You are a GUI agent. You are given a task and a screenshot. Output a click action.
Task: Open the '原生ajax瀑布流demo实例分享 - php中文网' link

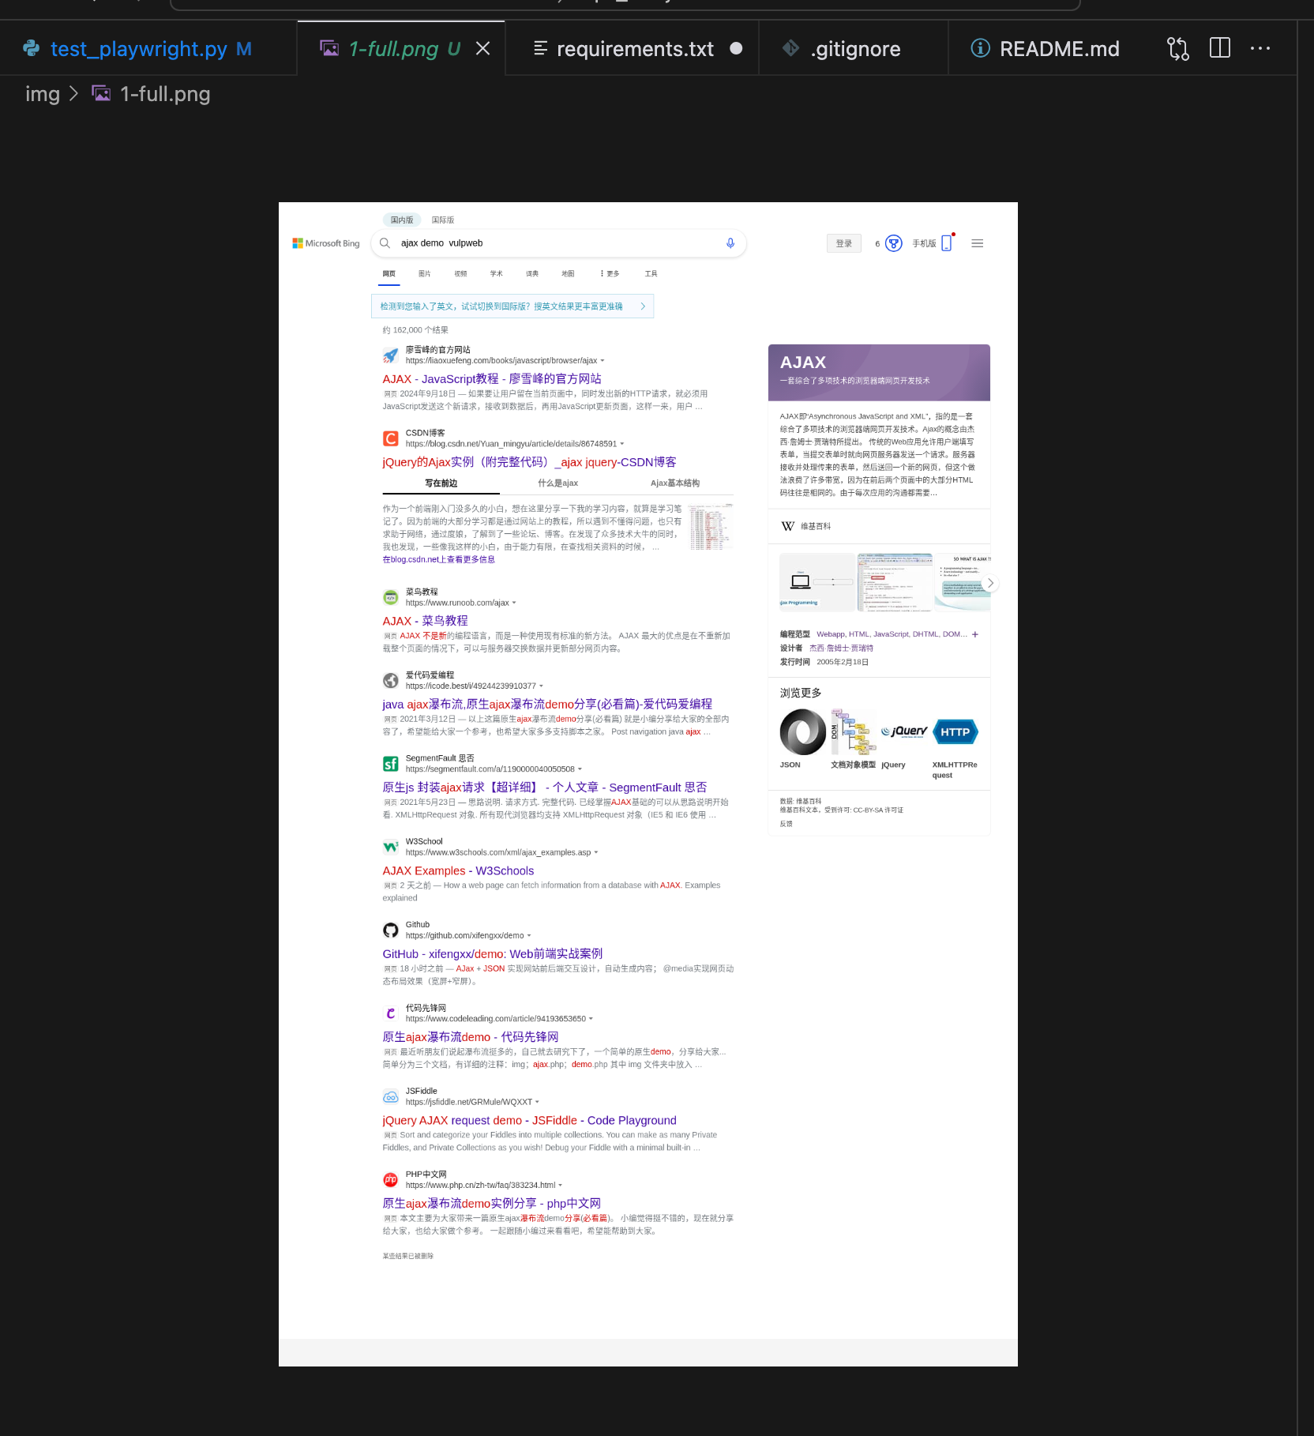[x=491, y=1204]
